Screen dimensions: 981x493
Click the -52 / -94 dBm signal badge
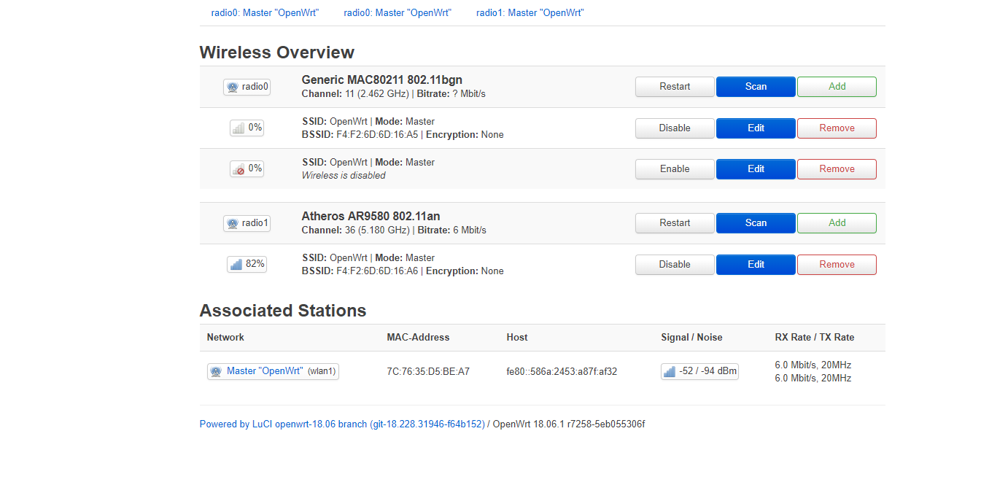point(699,371)
